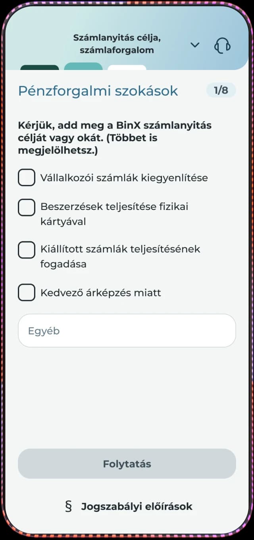254x540 pixels.
Task: Open support via the headset icon
Action: pos(222,45)
